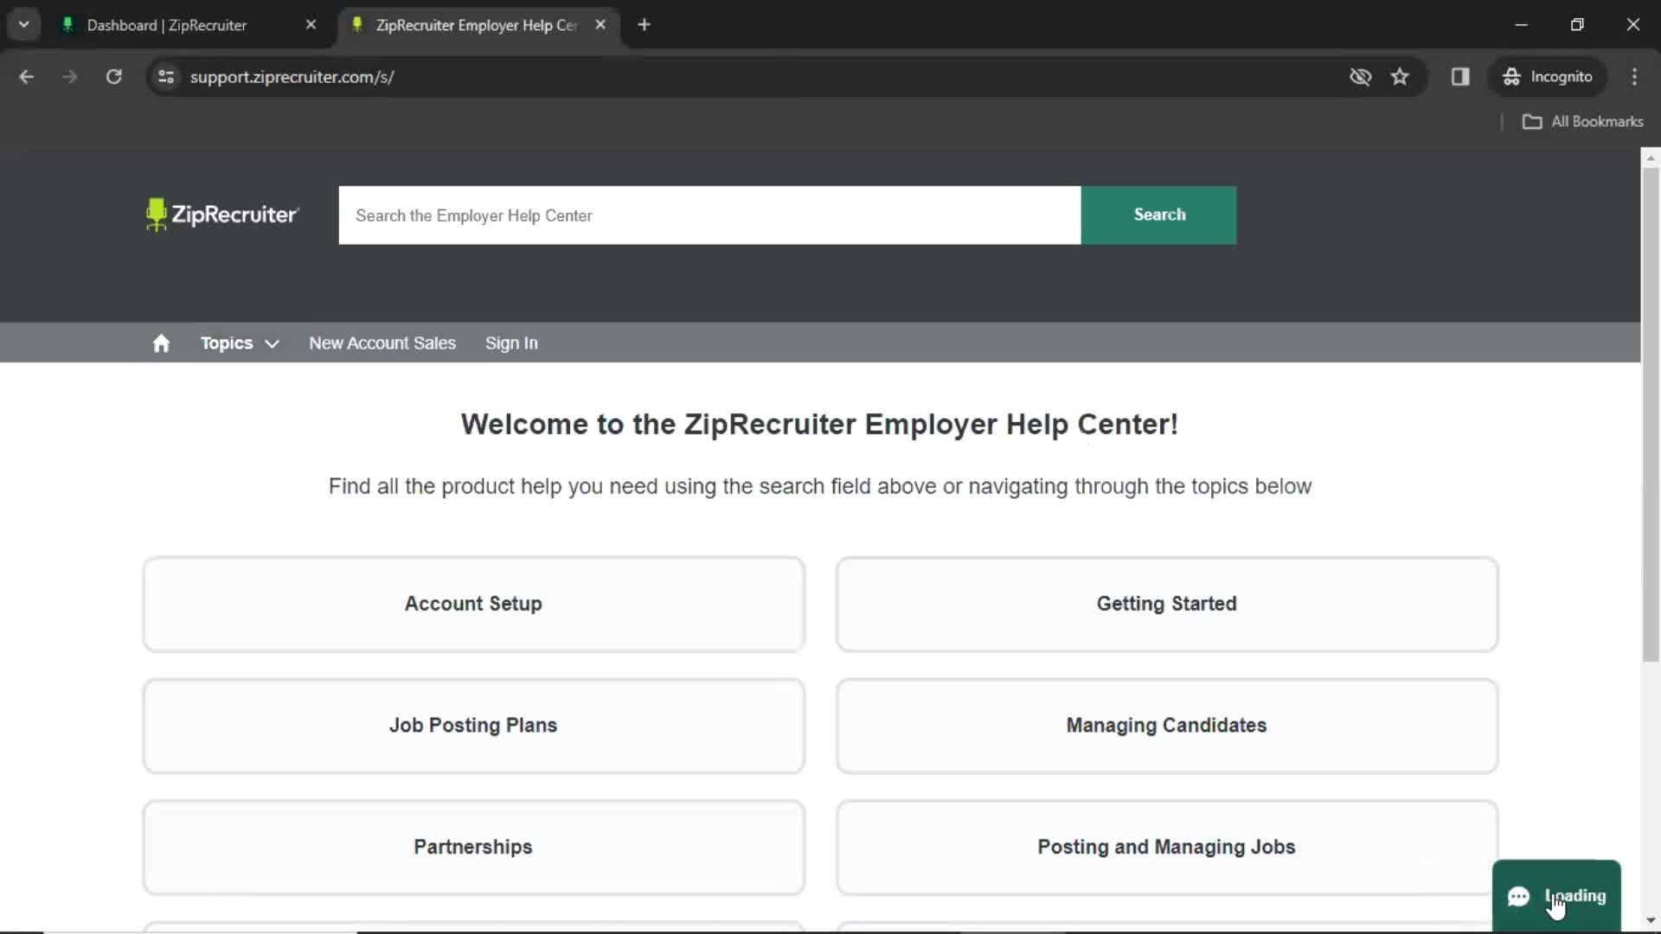This screenshot has width=1661, height=934.
Task: Click the Partnerships help topic card
Action: pyautogui.click(x=472, y=846)
